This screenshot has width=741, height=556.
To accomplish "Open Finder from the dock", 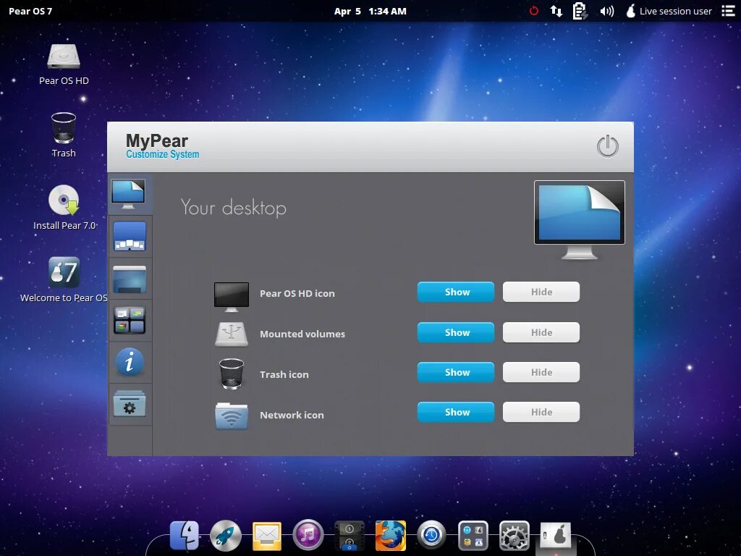I will coord(185,535).
